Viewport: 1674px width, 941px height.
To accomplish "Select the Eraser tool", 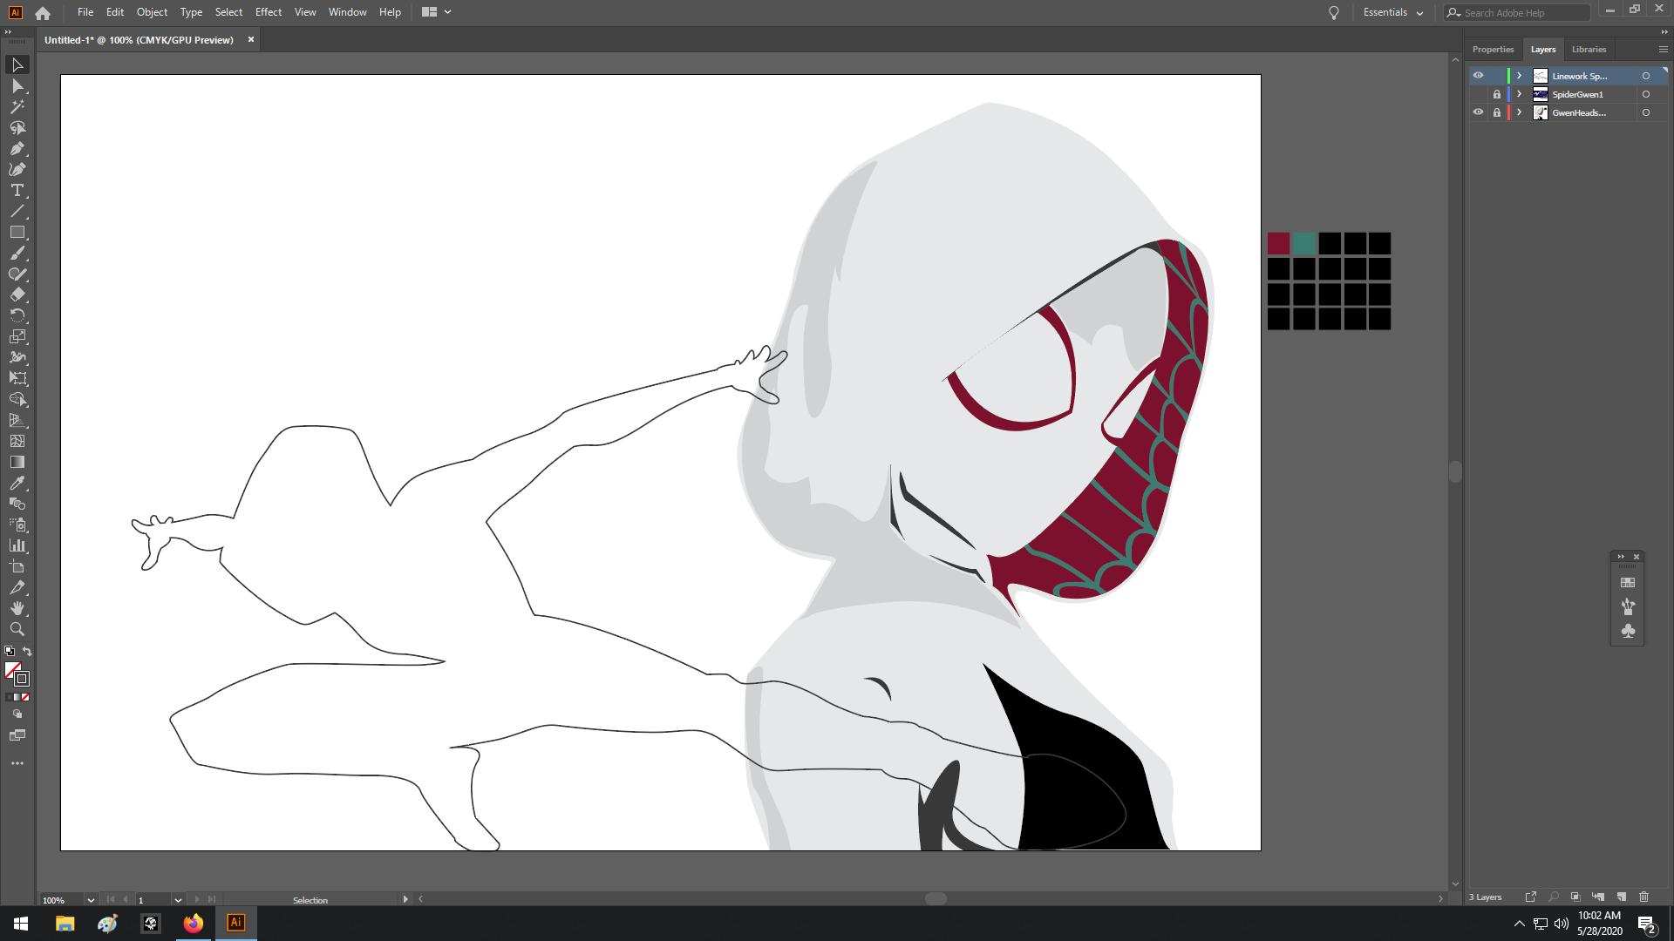I will tap(17, 295).
